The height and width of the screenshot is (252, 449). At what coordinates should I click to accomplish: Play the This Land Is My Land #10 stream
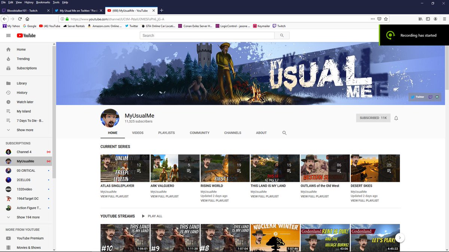(125, 237)
